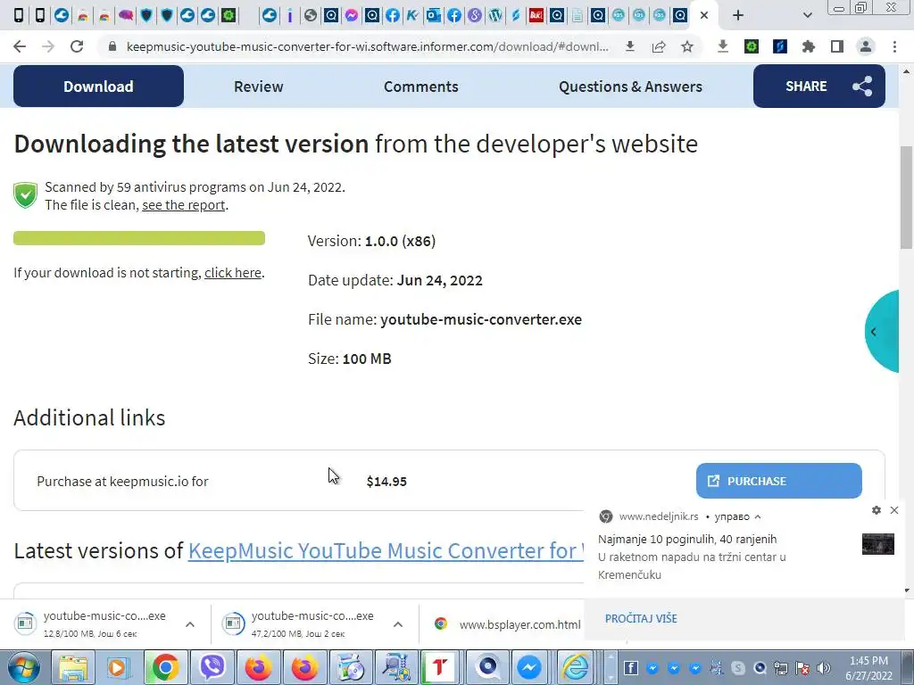
Task: Open the www.bsplayer.com.html download item
Action: point(507,624)
